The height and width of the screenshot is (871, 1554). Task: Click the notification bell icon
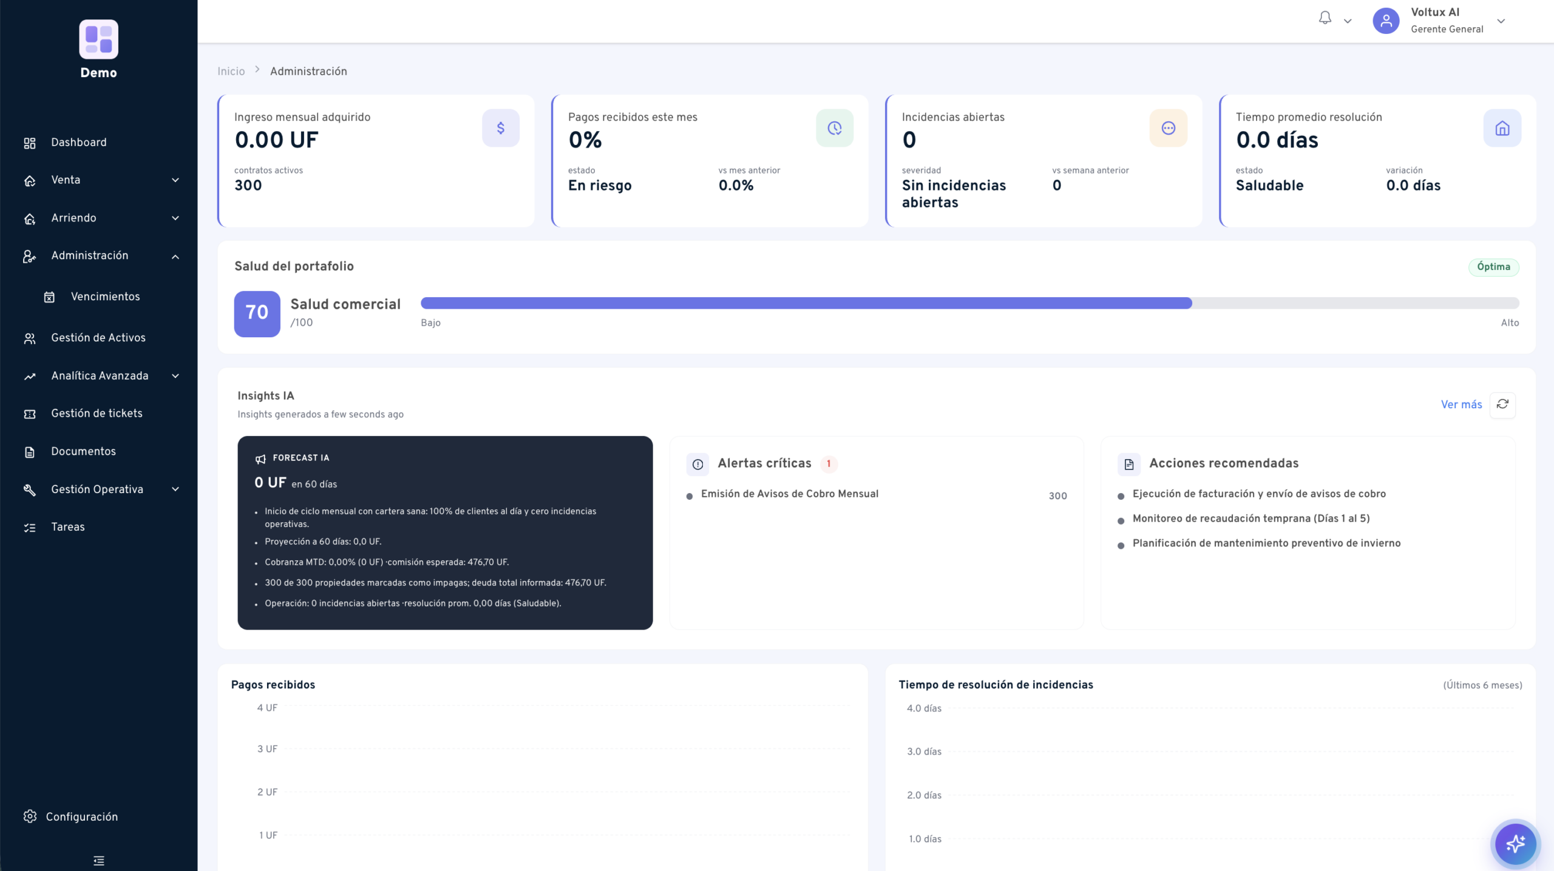1325,19
